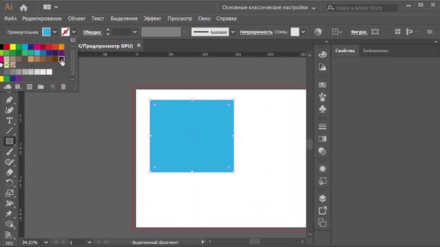Pick the red swatch
The image size is (440, 247).
[x=7, y=47]
